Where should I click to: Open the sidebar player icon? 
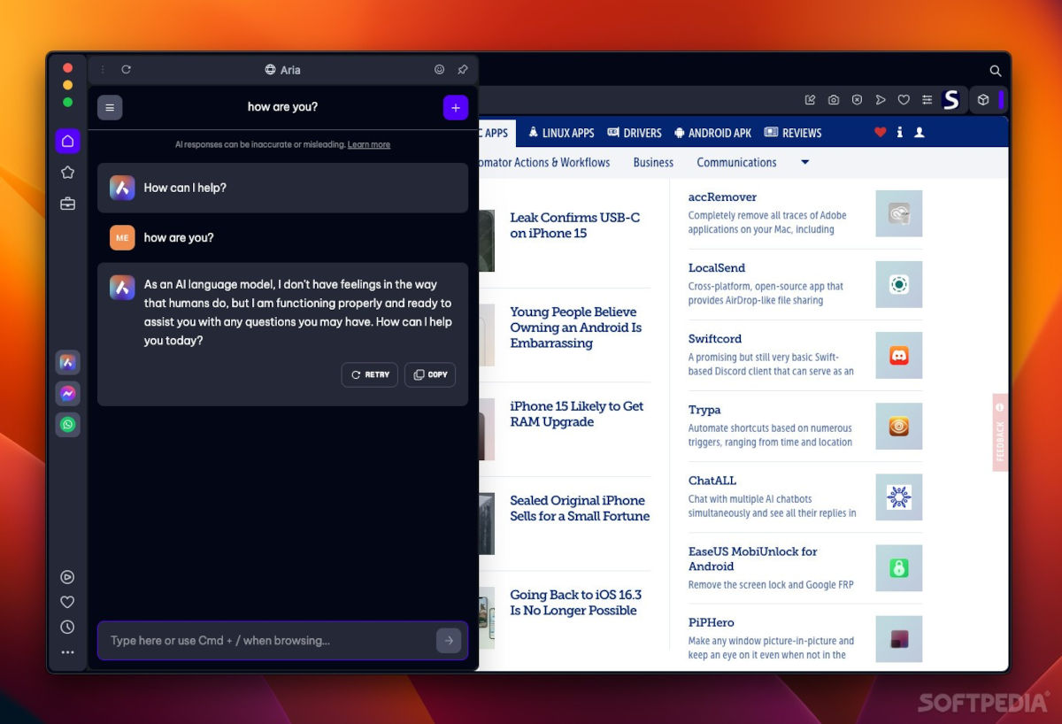pos(67,577)
